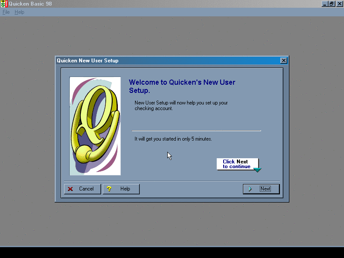Close the Quicken New User Setup dialog
Viewport: 344px width, 258px height.
(x=283, y=61)
